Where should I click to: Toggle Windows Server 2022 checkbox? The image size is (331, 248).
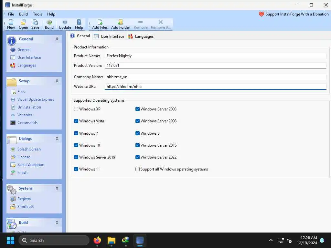(x=137, y=157)
